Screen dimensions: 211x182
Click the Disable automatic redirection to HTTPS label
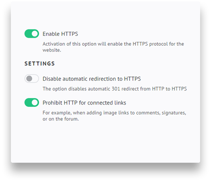click(x=92, y=79)
